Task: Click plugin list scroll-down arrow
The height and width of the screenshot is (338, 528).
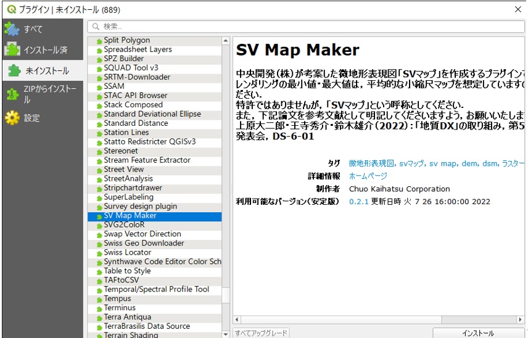Action: (226, 334)
